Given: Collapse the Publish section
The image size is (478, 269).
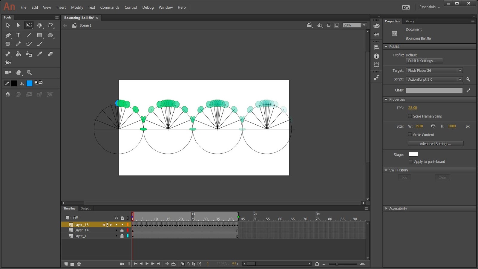Looking at the screenshot, I should point(386,46).
